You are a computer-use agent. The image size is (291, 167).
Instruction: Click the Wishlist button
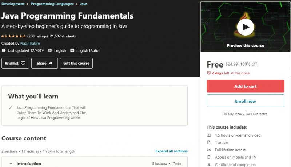(x=15, y=63)
